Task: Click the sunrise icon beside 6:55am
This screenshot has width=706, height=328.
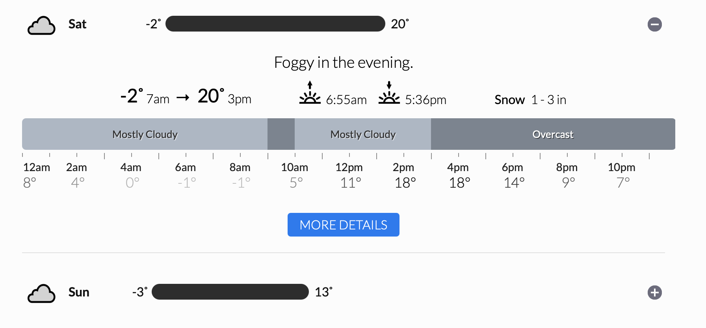Action: pos(310,93)
